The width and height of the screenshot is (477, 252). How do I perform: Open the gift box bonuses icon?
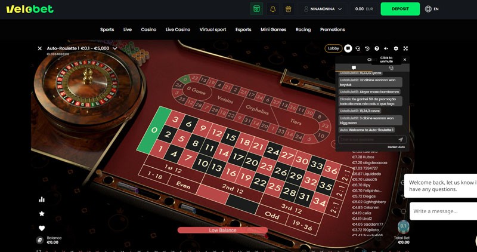click(288, 9)
